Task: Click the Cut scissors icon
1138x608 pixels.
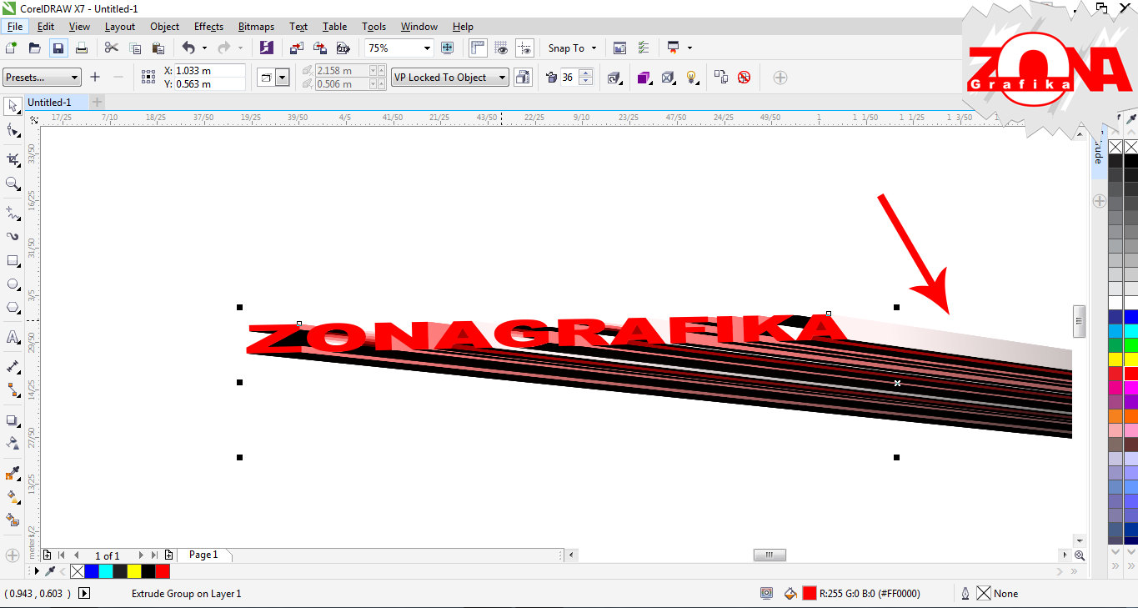Action: [x=111, y=48]
